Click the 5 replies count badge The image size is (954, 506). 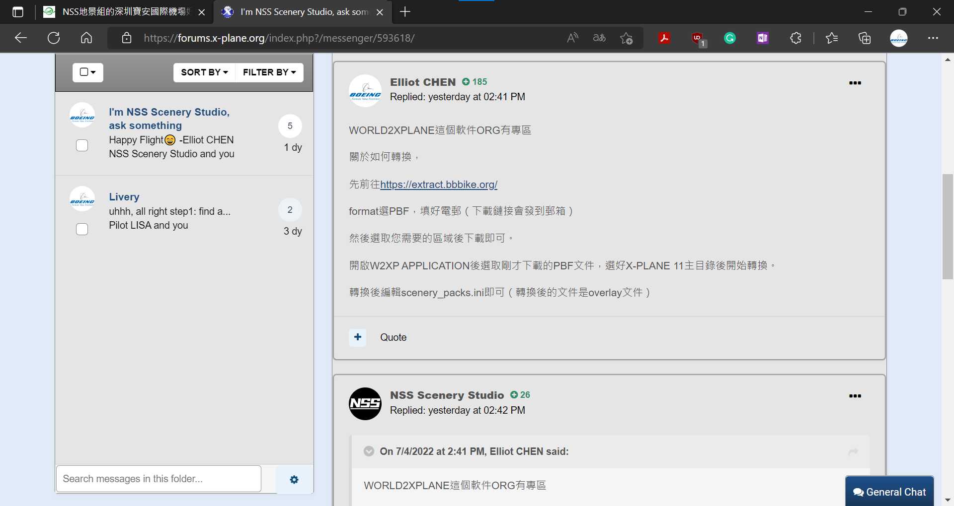pos(290,126)
